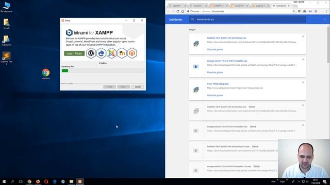Show the xampp installer file in its folder

214,72
